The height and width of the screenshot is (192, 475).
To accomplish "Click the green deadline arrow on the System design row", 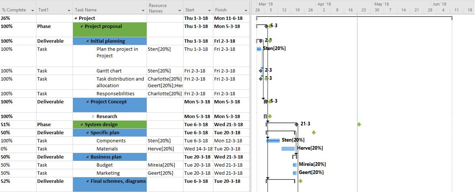I will 359,125.
